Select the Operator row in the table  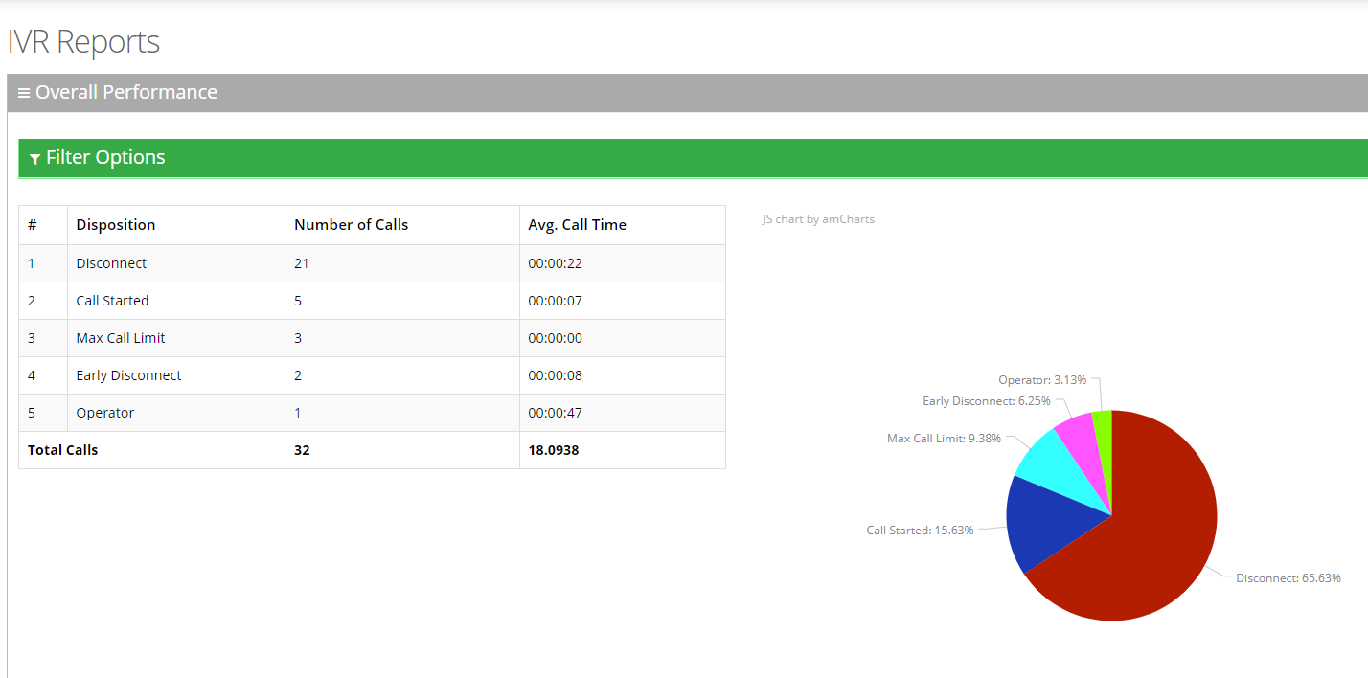pyautogui.click(x=104, y=413)
